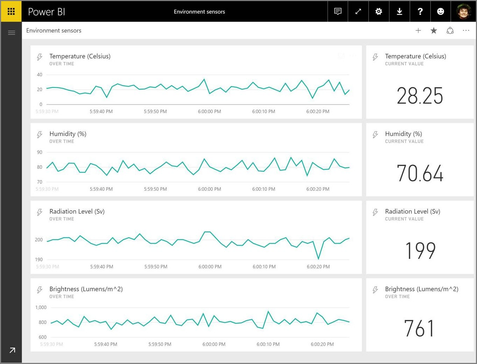Click the downloads icon in the top bar
The width and height of the screenshot is (477, 364).
coord(399,11)
